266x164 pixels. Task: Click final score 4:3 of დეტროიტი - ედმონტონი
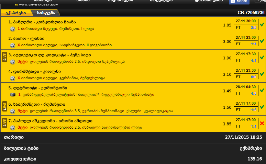click(254, 93)
